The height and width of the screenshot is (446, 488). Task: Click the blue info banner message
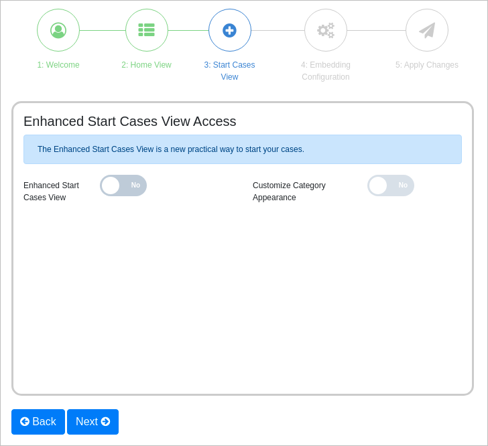(171, 149)
